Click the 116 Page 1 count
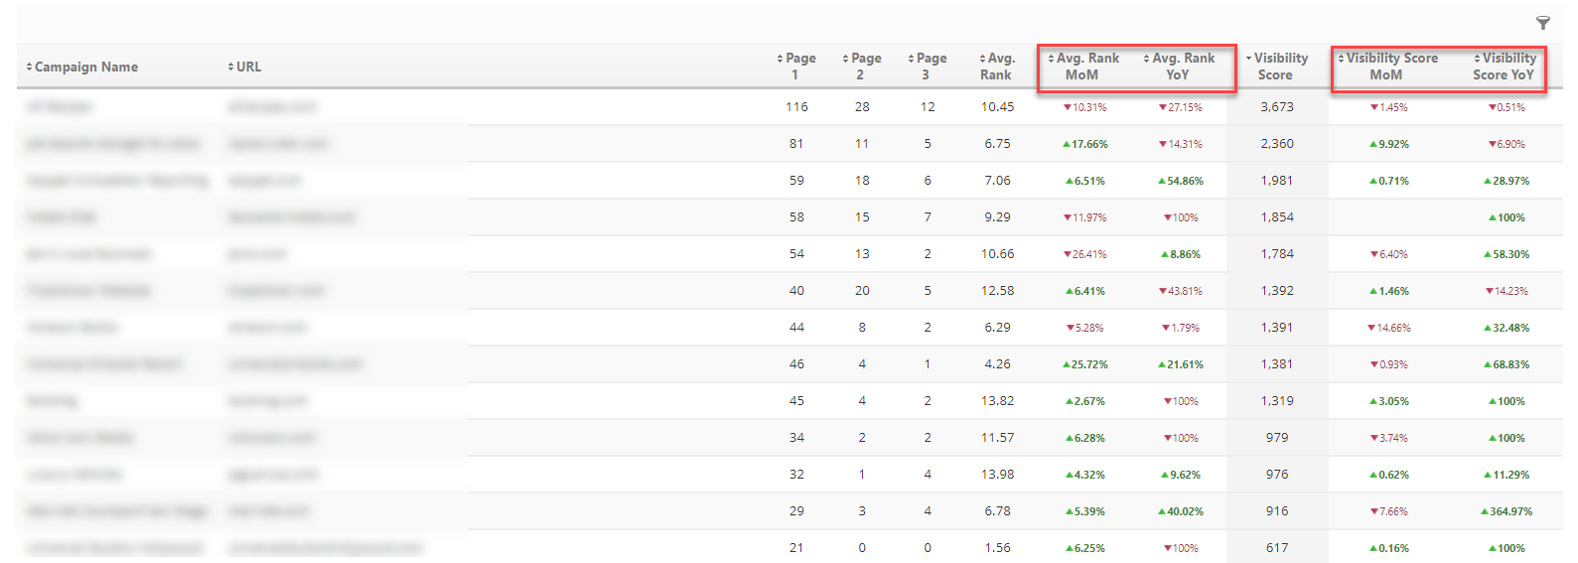This screenshot has height=563, width=1578. pos(796,107)
